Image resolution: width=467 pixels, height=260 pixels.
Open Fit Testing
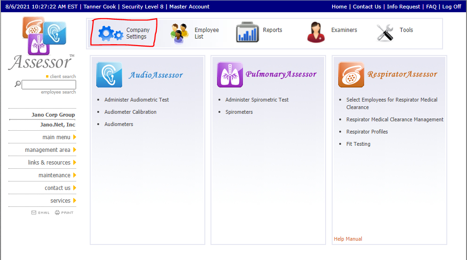[358, 144]
